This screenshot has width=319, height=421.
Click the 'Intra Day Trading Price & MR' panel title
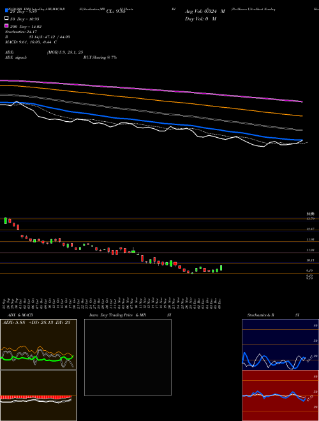(117, 315)
